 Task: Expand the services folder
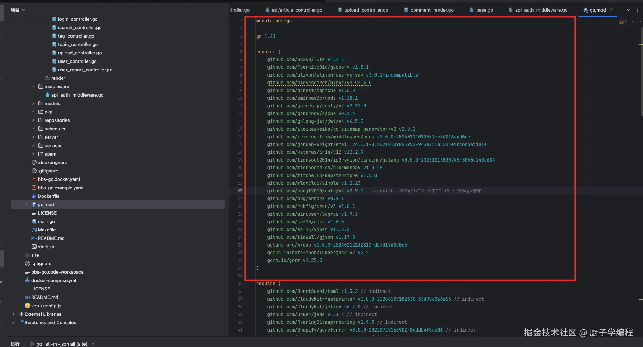(33, 145)
